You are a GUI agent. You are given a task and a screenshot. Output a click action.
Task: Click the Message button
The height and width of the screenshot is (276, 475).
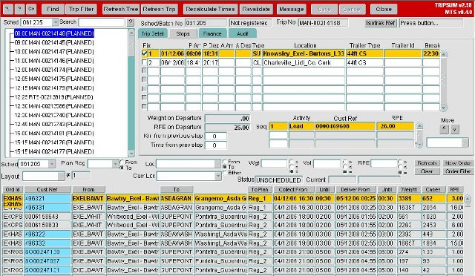[292, 9]
